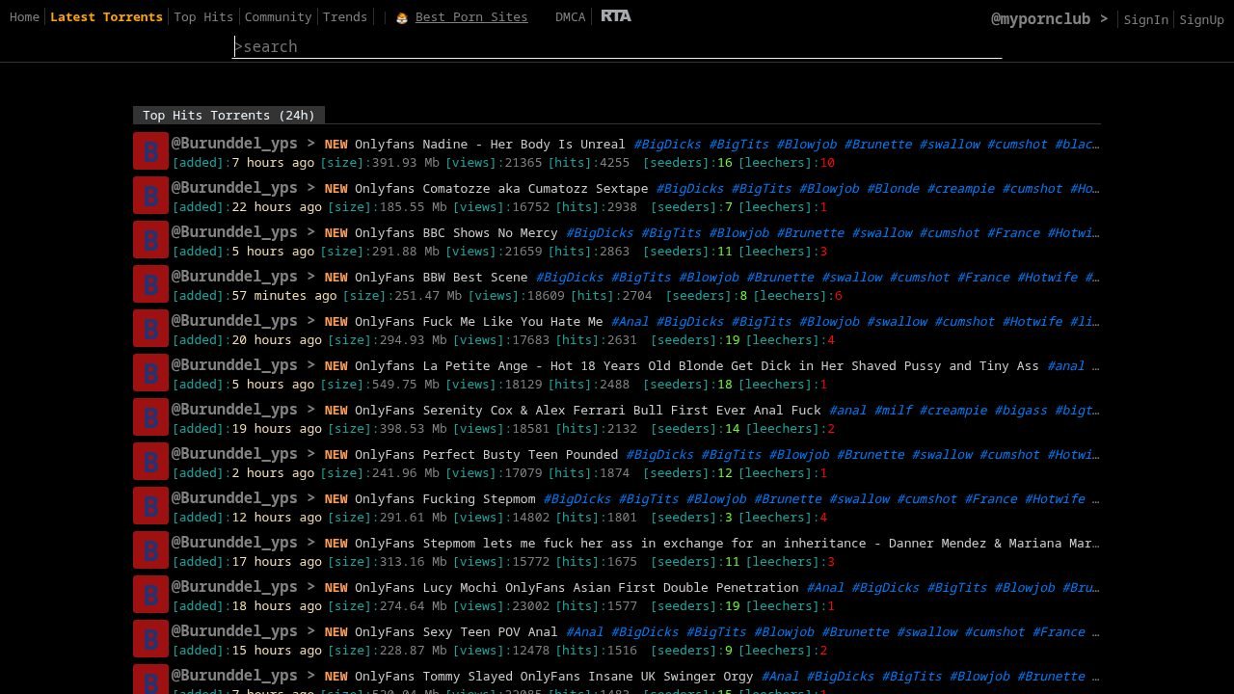Click uploader avatar on the 549.75 Mb row

click(150, 373)
